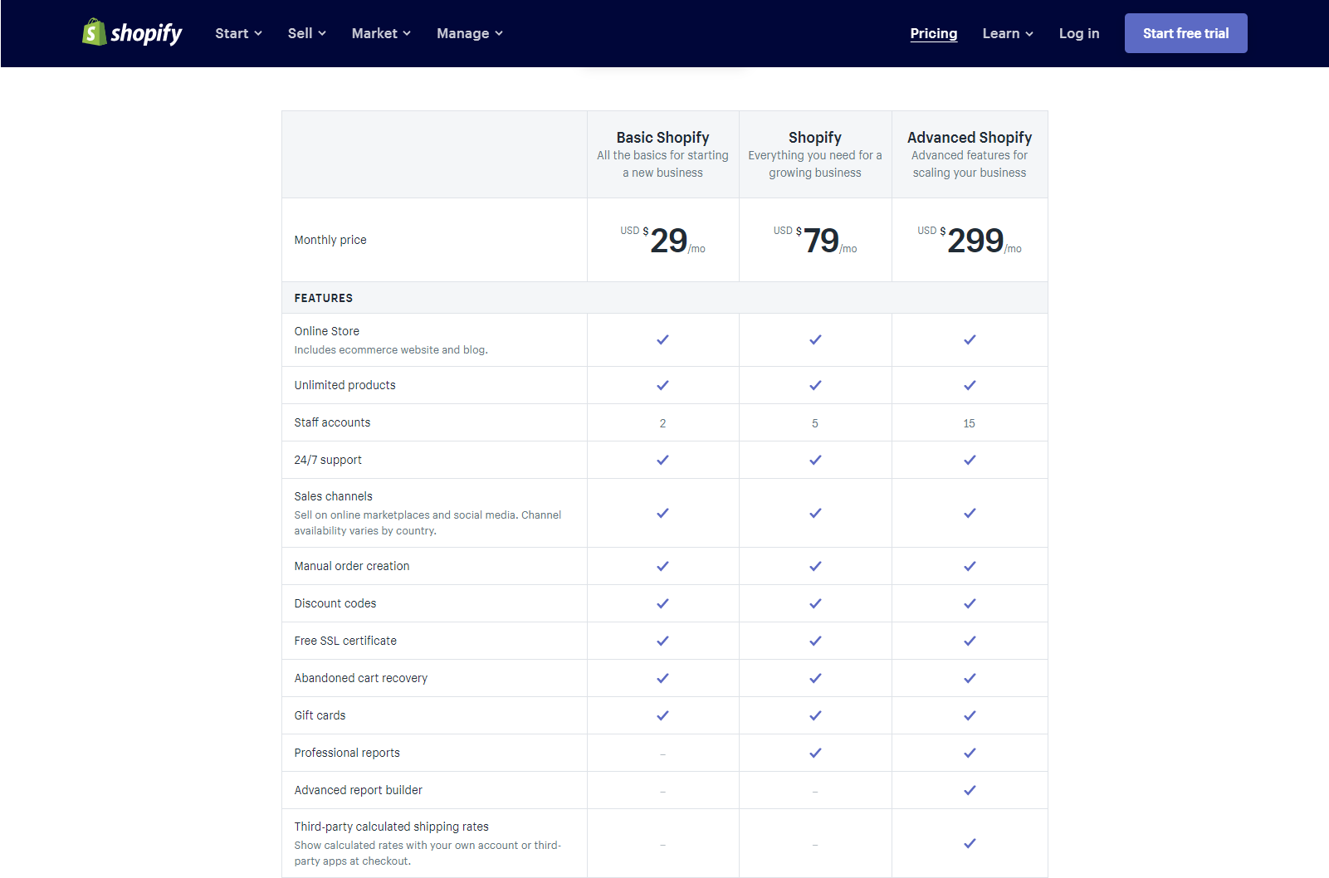This screenshot has width=1329, height=878.
Task: Click Discount codes checkmark under Advanced Shopify
Action: 970,603
